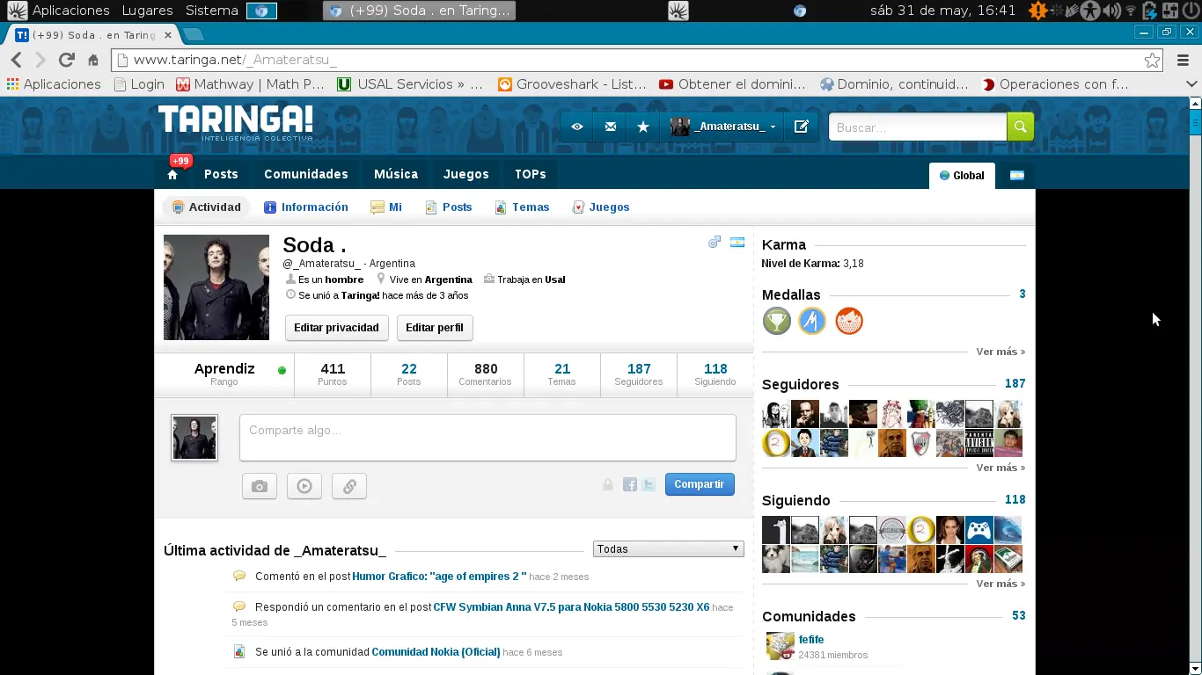Attach a video using the play icon
The width and height of the screenshot is (1202, 675).
pyautogui.click(x=304, y=486)
